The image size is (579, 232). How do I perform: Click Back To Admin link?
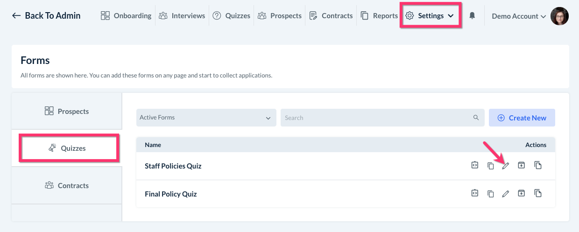(x=46, y=16)
